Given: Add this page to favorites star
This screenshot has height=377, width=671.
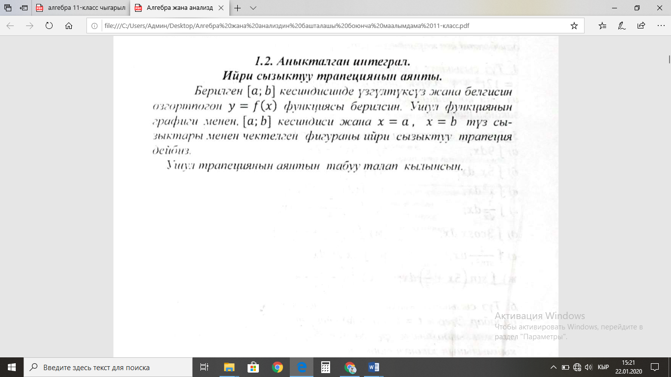Looking at the screenshot, I should (x=574, y=26).
